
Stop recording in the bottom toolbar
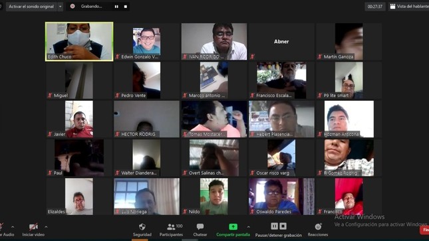tap(283, 226)
